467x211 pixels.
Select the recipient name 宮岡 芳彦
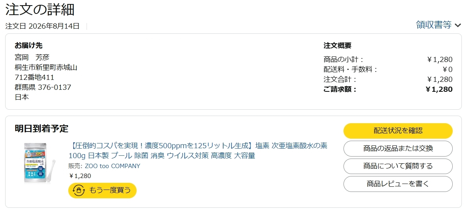pos(32,57)
